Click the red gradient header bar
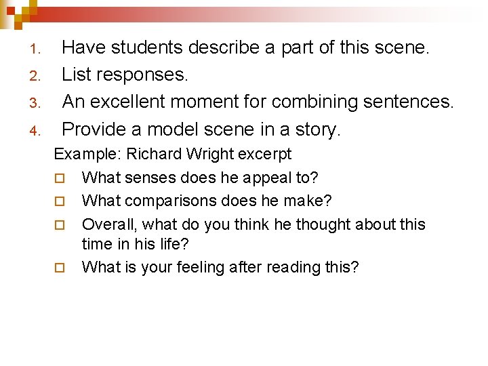The width and height of the screenshot is (488, 366). tap(249, 14)
